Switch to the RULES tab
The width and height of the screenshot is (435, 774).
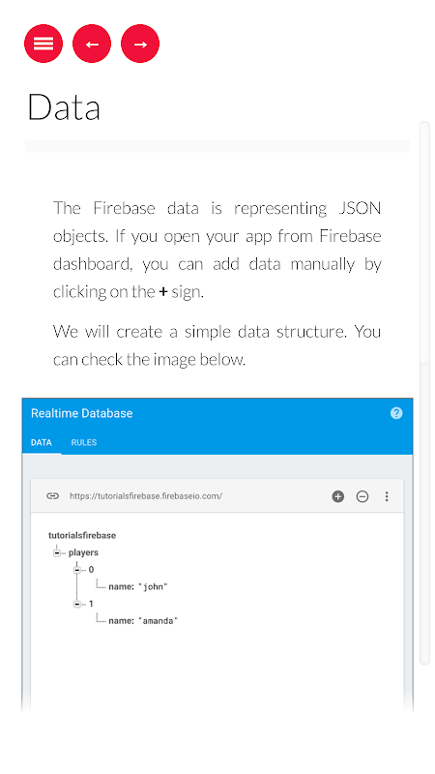[x=84, y=442]
